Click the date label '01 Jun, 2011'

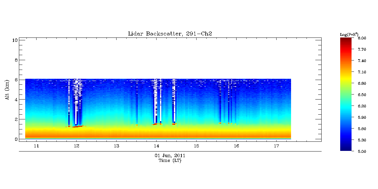pos(170,156)
